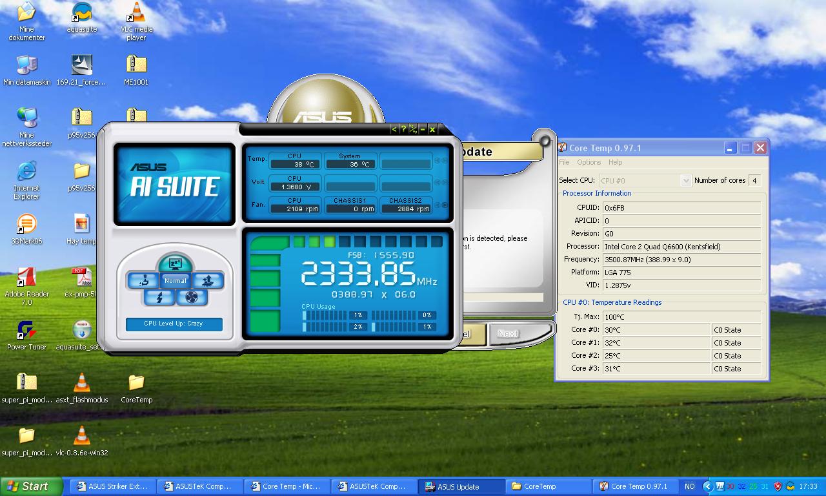
Task: Click the red security shield tray icon
Action: click(x=778, y=486)
